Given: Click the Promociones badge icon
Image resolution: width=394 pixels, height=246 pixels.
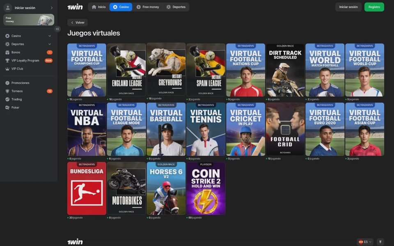Looking at the screenshot, I should (7, 83).
